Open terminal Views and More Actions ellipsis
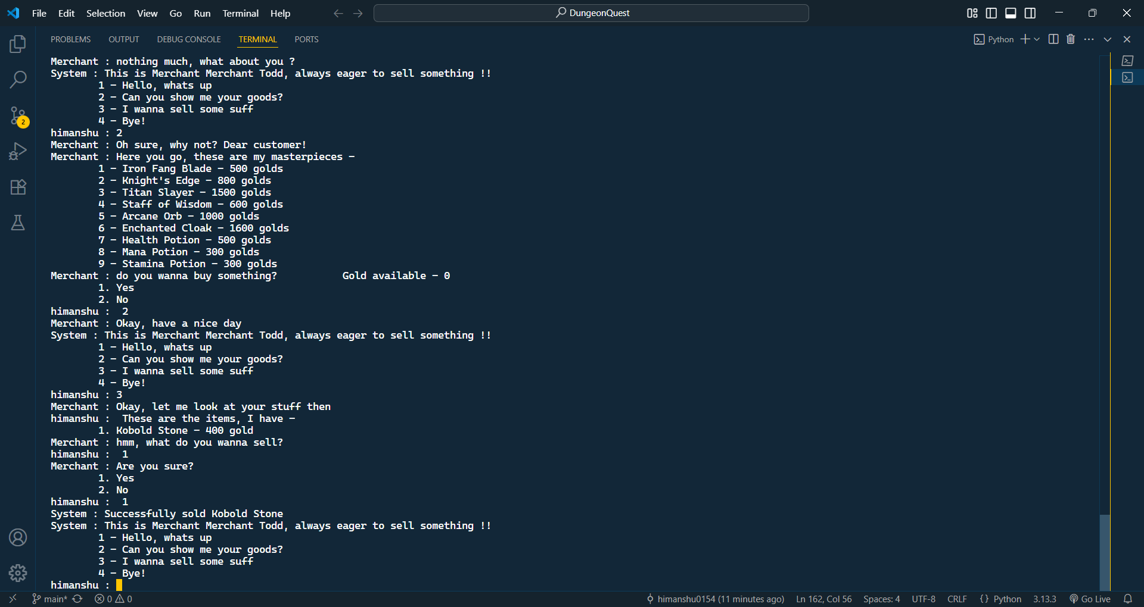Viewport: 1144px width, 607px height. pyautogui.click(x=1089, y=39)
